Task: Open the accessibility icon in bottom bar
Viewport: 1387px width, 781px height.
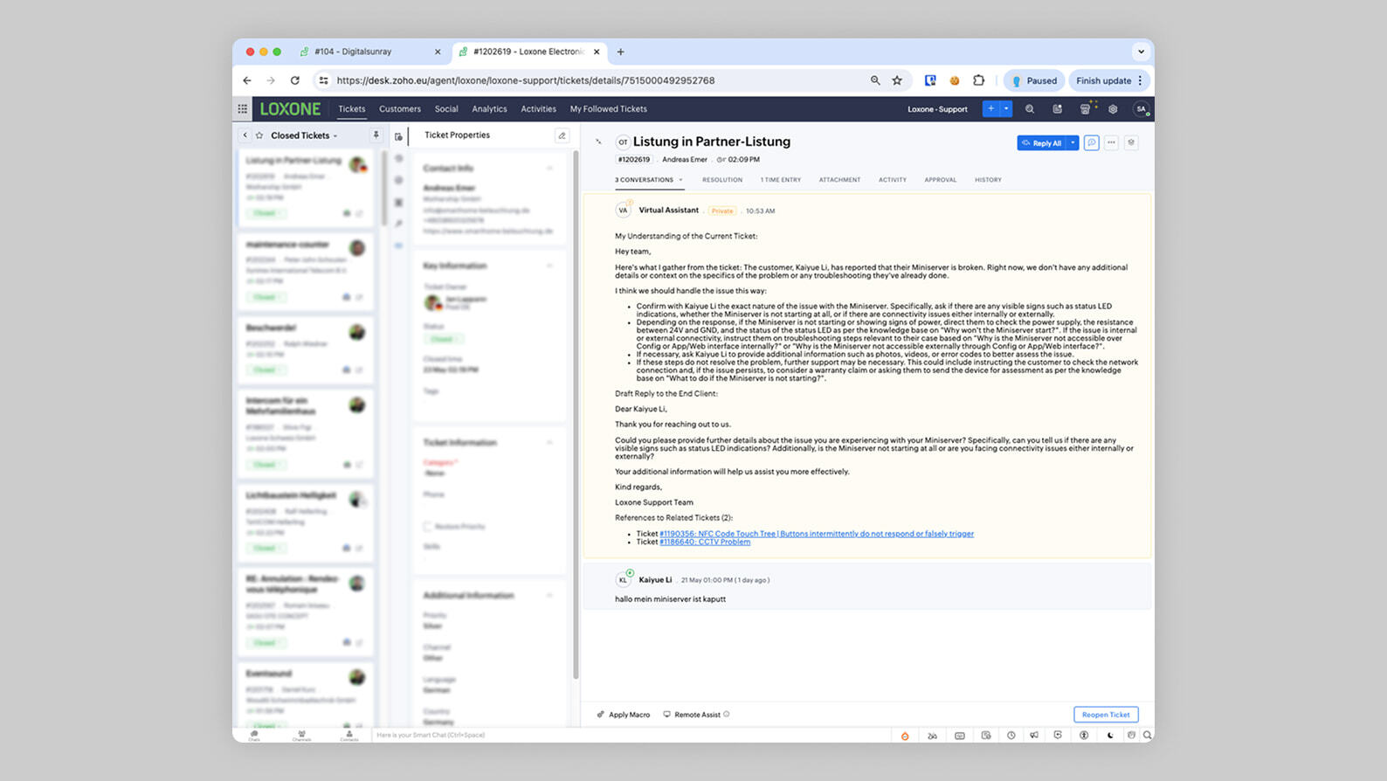Action: [1084, 736]
